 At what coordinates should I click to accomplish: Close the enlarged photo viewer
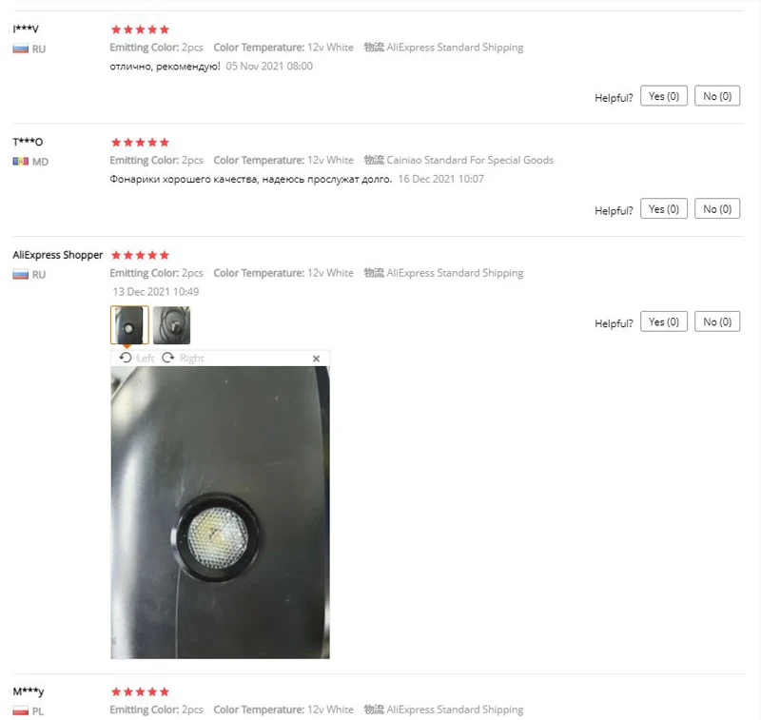[x=316, y=359]
